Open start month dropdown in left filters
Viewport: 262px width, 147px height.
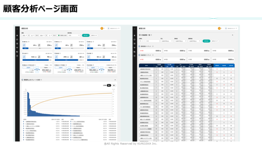tap(32, 35)
